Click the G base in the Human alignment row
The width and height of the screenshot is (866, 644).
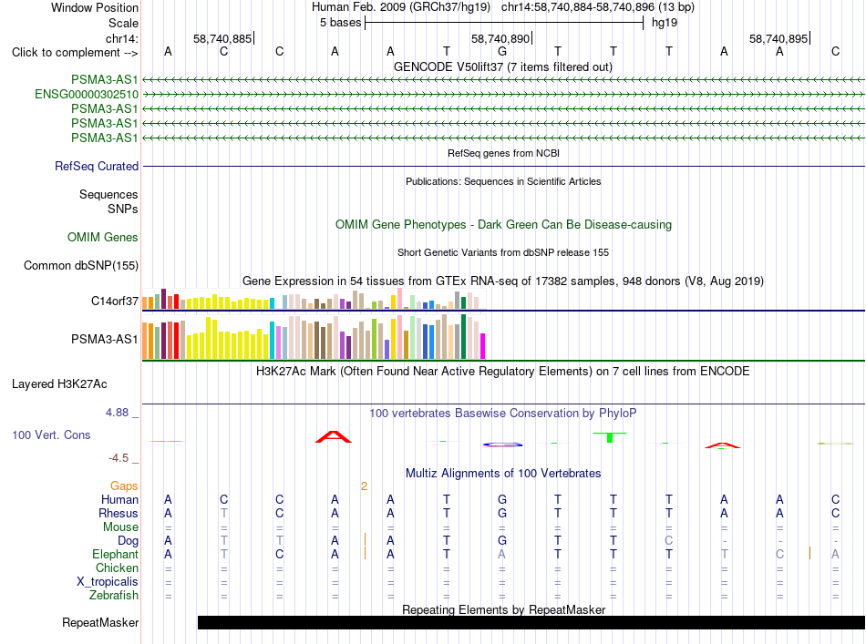pyautogui.click(x=502, y=499)
